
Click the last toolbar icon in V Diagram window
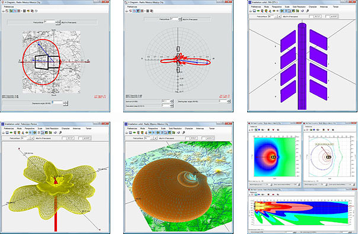coord(152,12)
